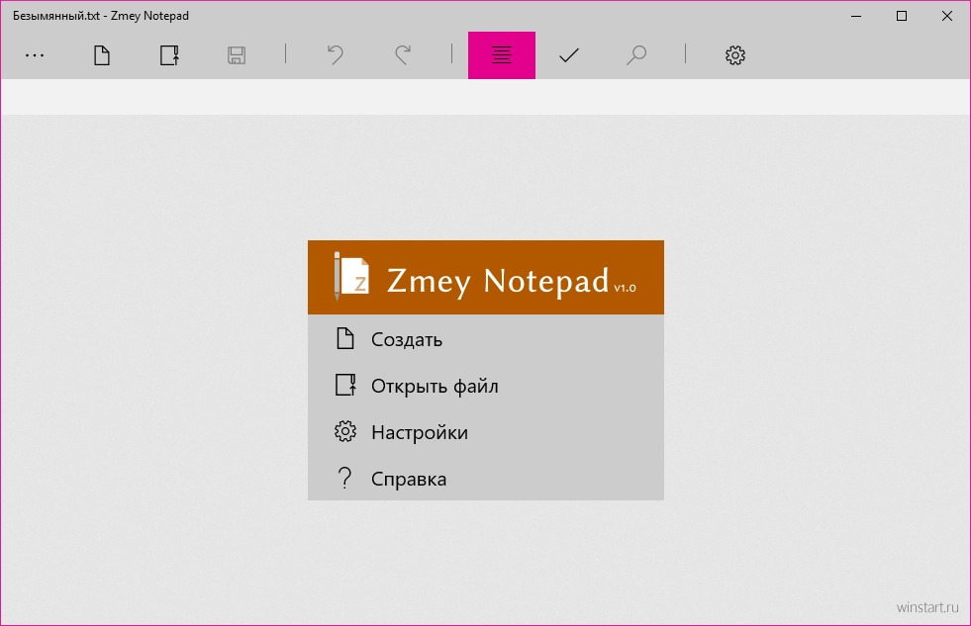Open the three-dots more menu
Image resolution: width=971 pixels, height=626 pixels.
tap(35, 55)
